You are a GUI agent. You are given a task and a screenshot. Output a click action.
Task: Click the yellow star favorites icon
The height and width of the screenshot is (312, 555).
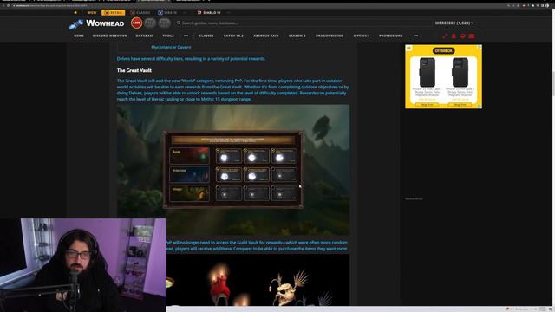click(75, 13)
